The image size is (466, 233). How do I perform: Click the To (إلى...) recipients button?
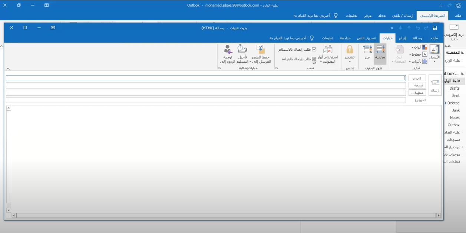coord(417,78)
